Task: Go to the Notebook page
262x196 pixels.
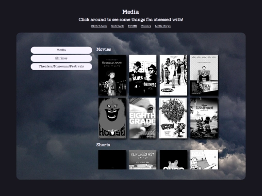Action: [117, 26]
